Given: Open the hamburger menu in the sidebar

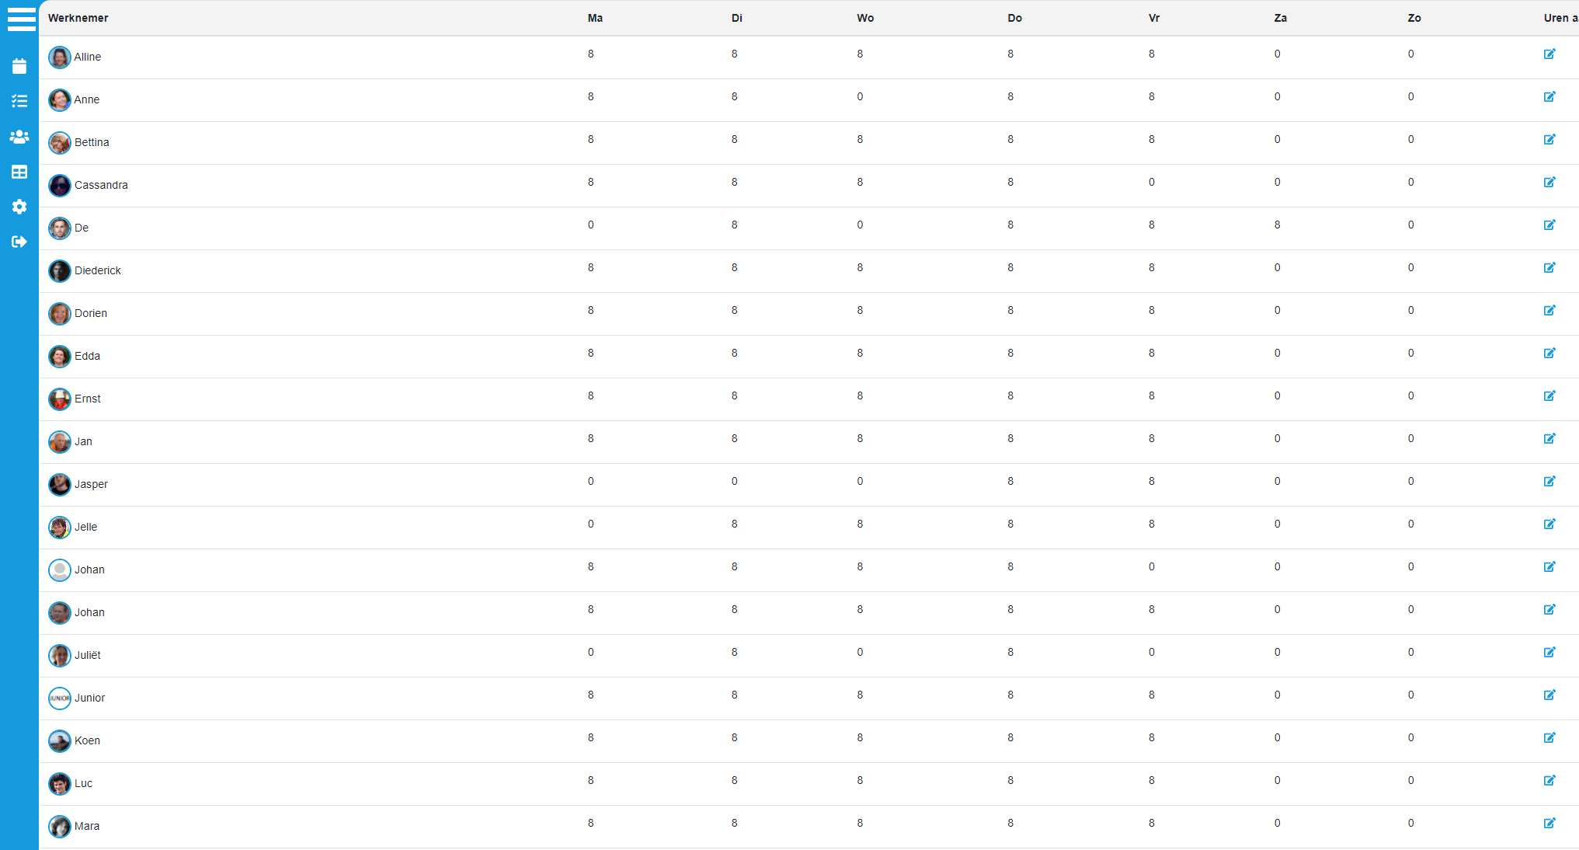Looking at the screenshot, I should (21, 19).
